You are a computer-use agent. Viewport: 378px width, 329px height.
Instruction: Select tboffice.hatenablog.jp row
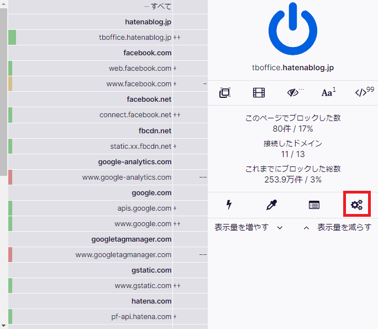(x=108, y=38)
